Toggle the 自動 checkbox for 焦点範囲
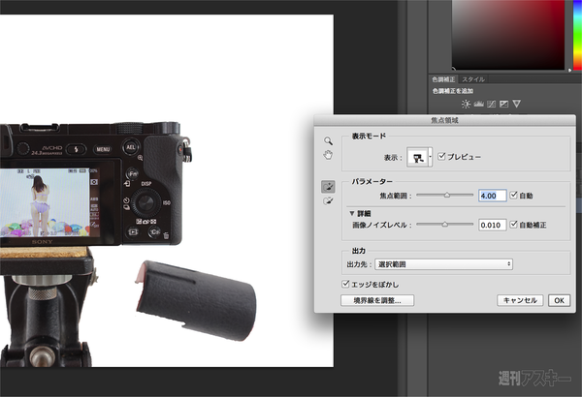 tap(514, 195)
